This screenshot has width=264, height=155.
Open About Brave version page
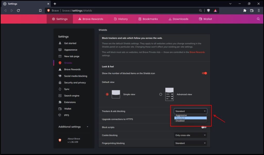(x=74, y=140)
